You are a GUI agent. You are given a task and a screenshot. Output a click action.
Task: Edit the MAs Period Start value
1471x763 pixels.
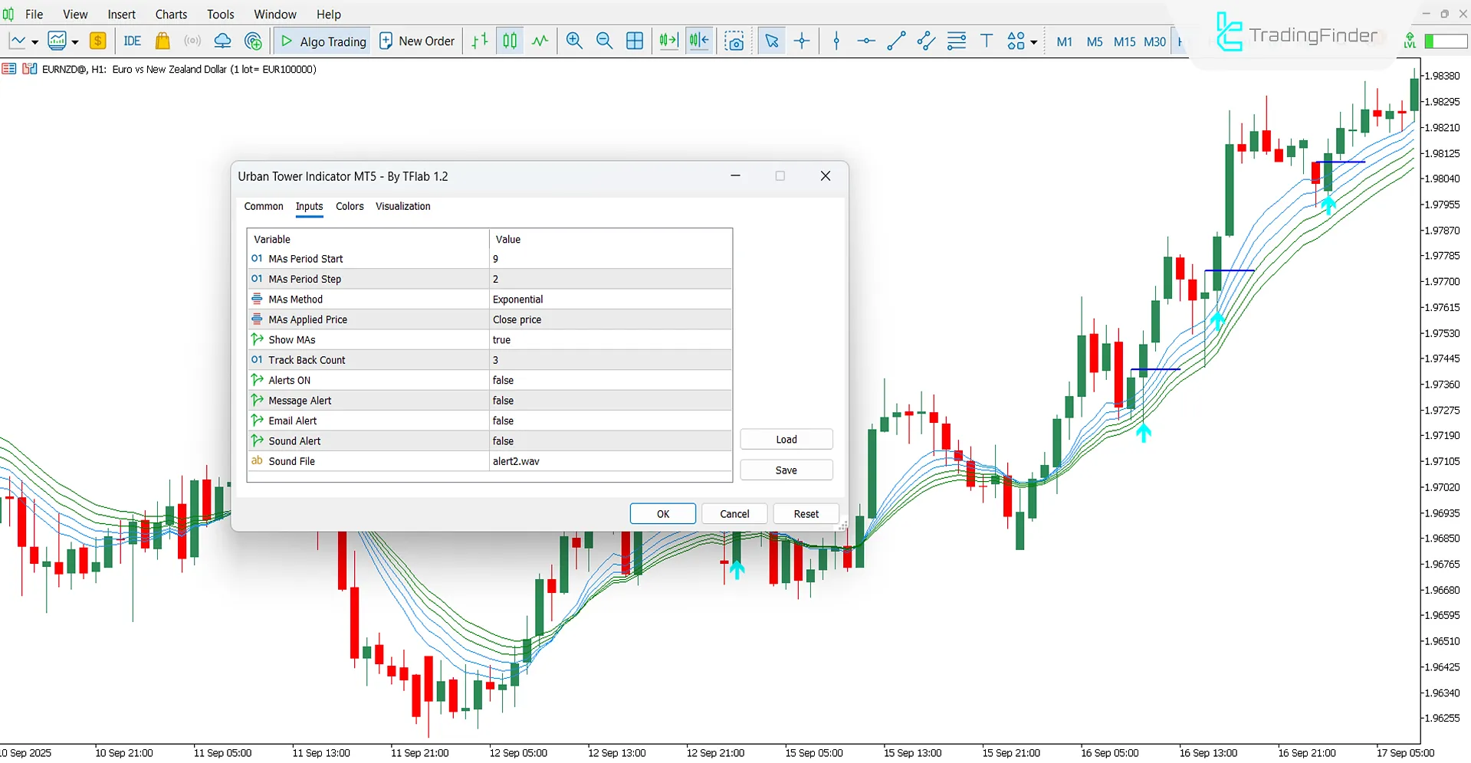pos(610,259)
